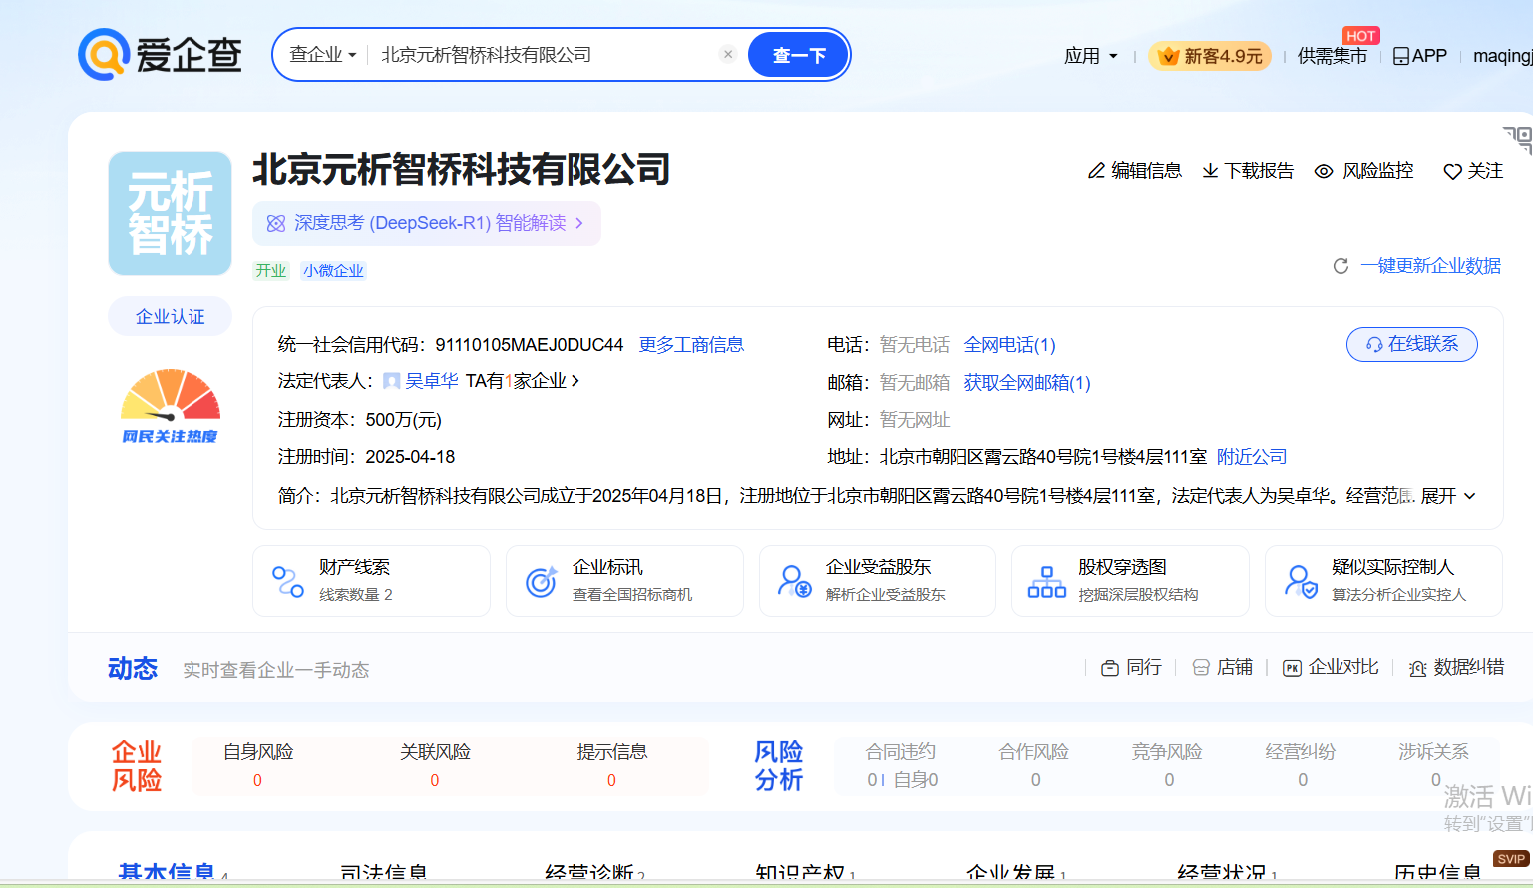The height and width of the screenshot is (888, 1533).
Task: Open the QR code icon
Action: (x=1517, y=139)
